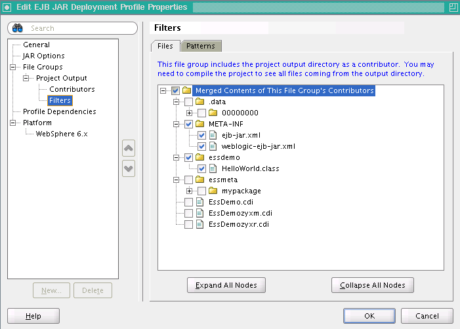460x329 pixels.
Task: Click the Delete button
Action: [93, 290]
